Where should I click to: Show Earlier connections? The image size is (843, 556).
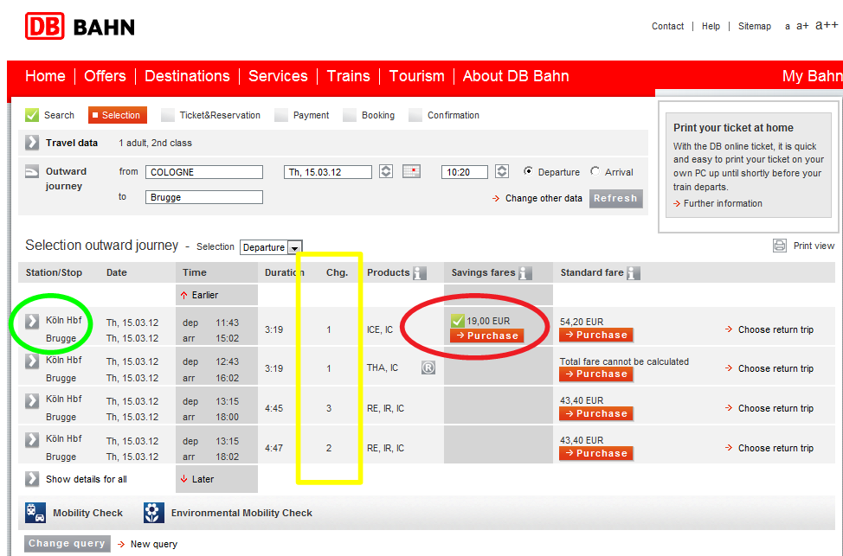(204, 295)
